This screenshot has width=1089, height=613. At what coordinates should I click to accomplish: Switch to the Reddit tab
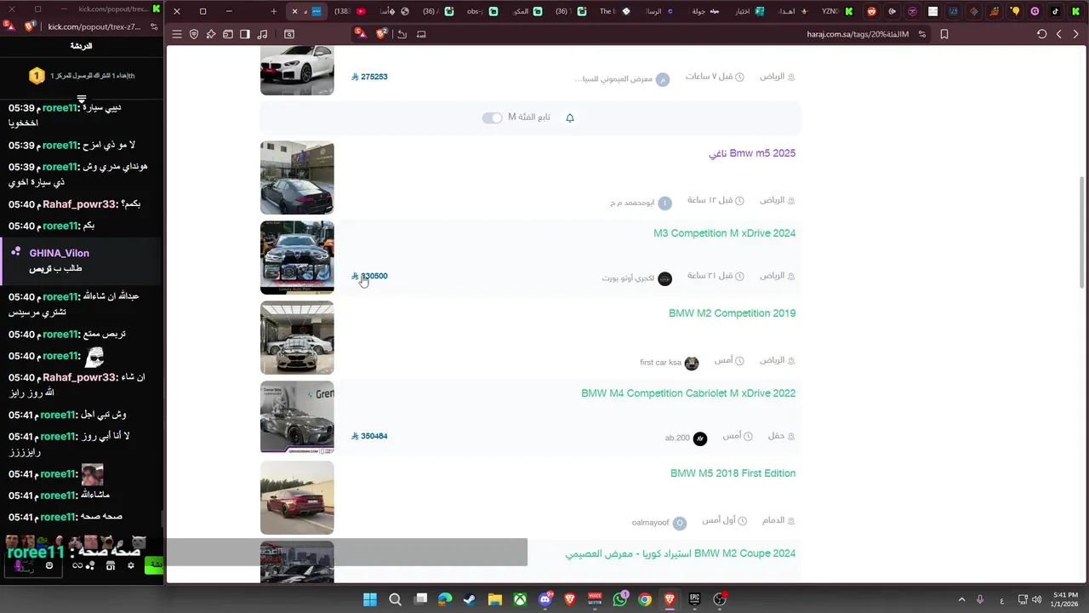click(871, 11)
